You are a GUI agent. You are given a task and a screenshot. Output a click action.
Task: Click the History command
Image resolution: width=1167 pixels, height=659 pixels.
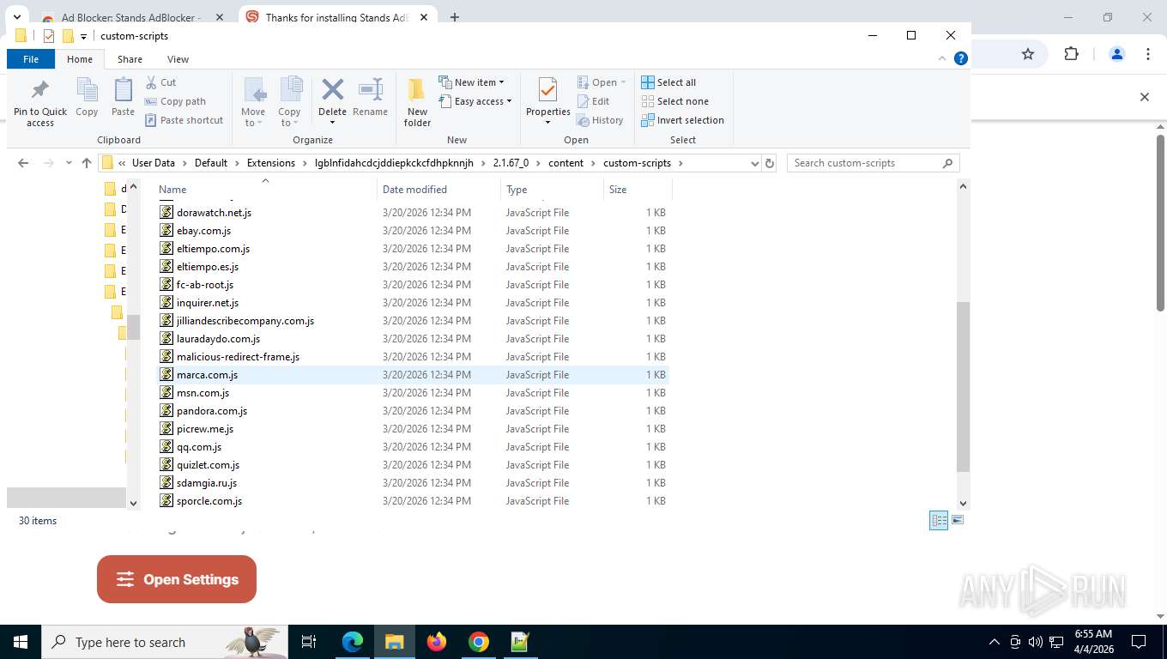coord(600,120)
